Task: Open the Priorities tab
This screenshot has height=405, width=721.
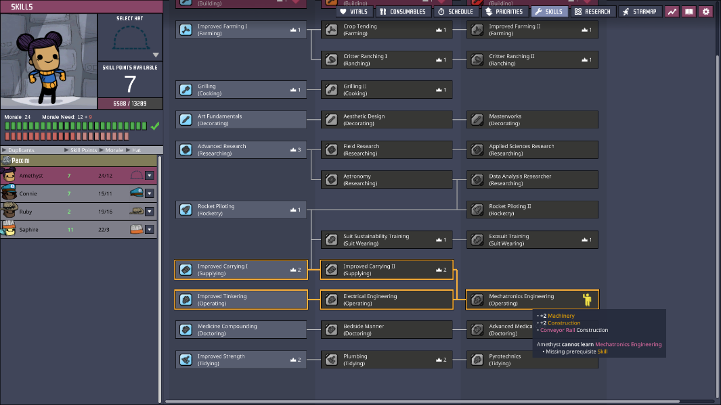Action: 504,11
